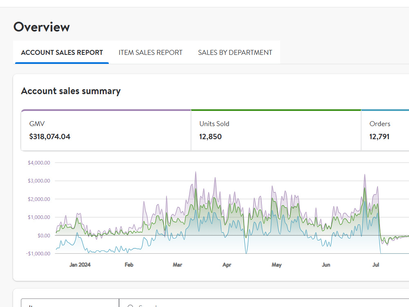Open the dropdown beside the search field

click(70, 303)
